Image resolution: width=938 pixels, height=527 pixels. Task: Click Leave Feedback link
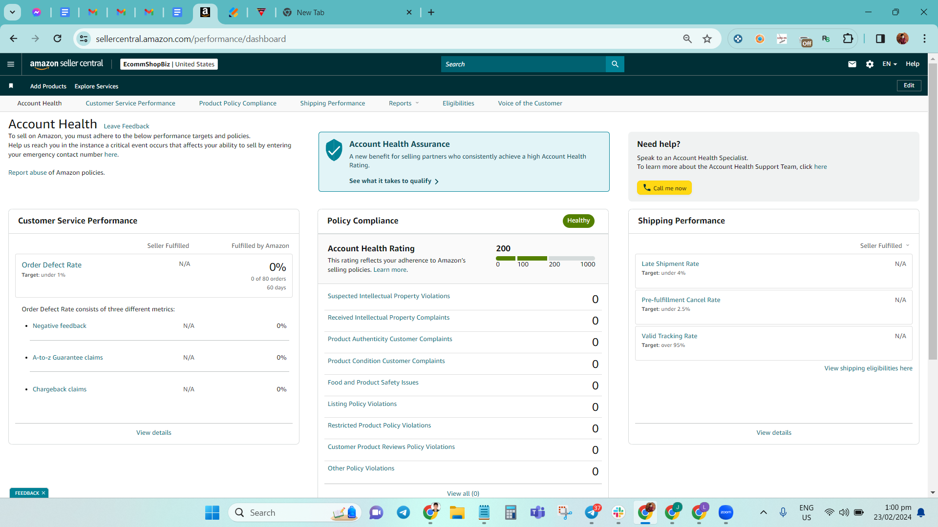click(x=127, y=126)
